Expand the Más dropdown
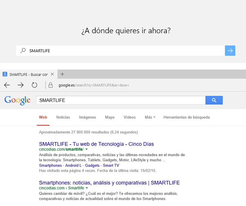The width and height of the screenshot is (246, 206). [150, 117]
